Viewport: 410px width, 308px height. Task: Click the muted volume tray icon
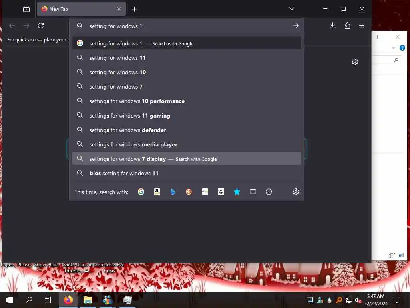coord(358,300)
